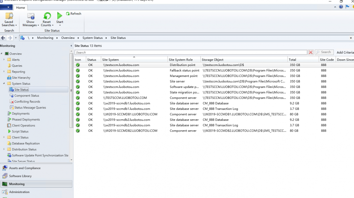Select the Distribution Status tree item
The image size is (354, 198).
pyautogui.click(x=24, y=149)
